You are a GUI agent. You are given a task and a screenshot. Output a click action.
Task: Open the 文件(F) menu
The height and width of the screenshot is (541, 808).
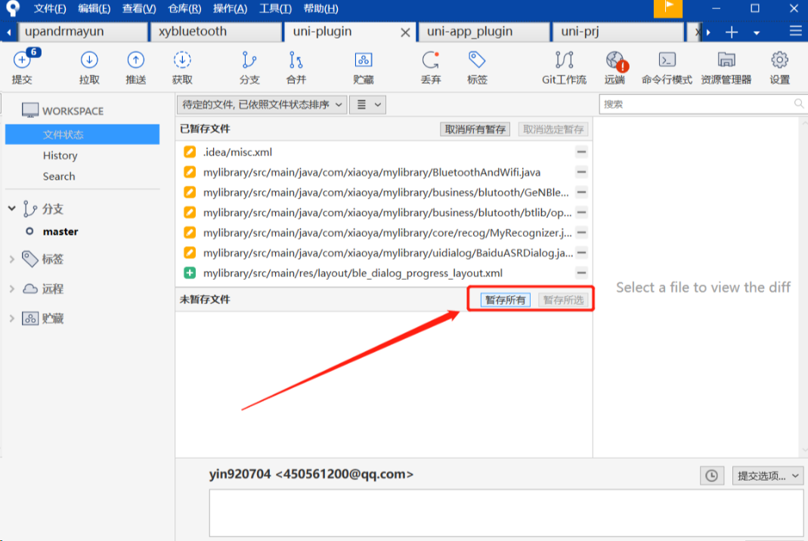tap(49, 9)
